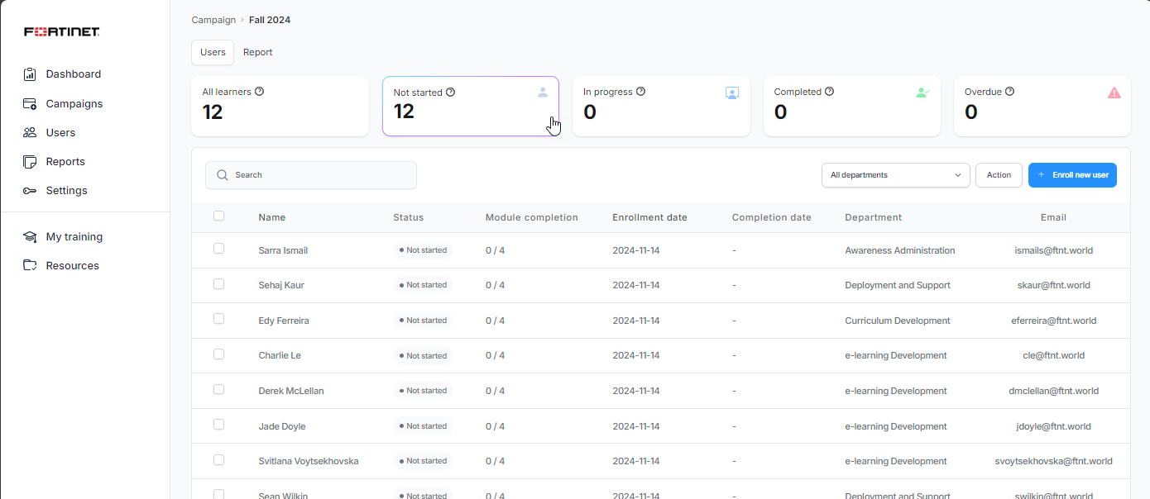Click the Users sidebar people icon
Viewport: 1150px width, 499px height.
click(30, 132)
